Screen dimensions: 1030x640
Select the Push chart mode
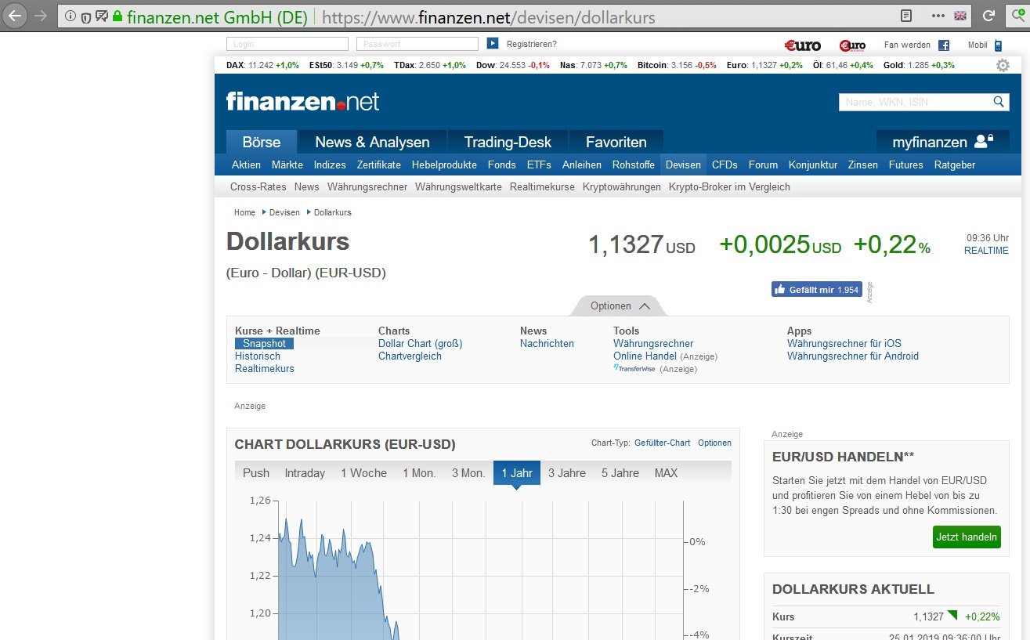(256, 473)
